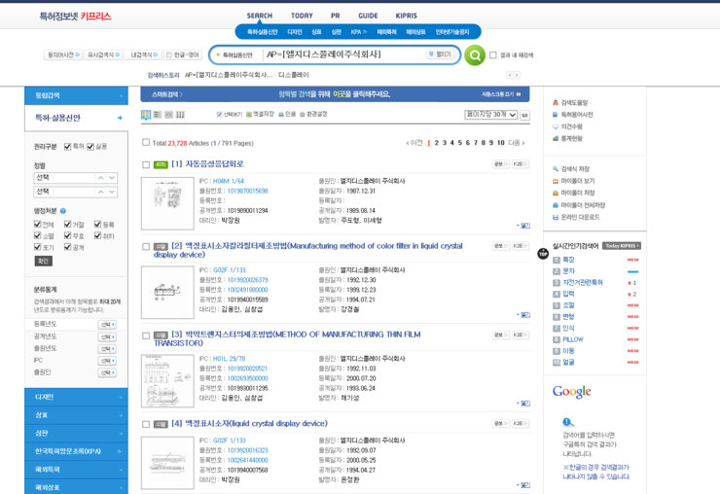Expand the 상표 sidebar section
The width and height of the screenshot is (720, 494).
[x=76, y=415]
